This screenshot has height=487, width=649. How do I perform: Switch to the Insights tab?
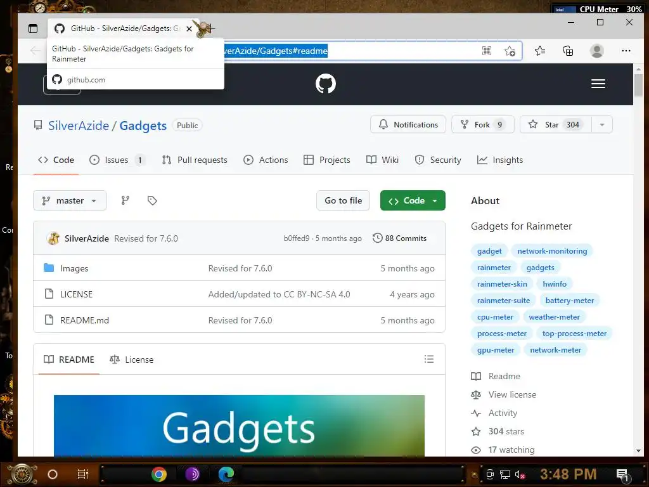coord(500,160)
